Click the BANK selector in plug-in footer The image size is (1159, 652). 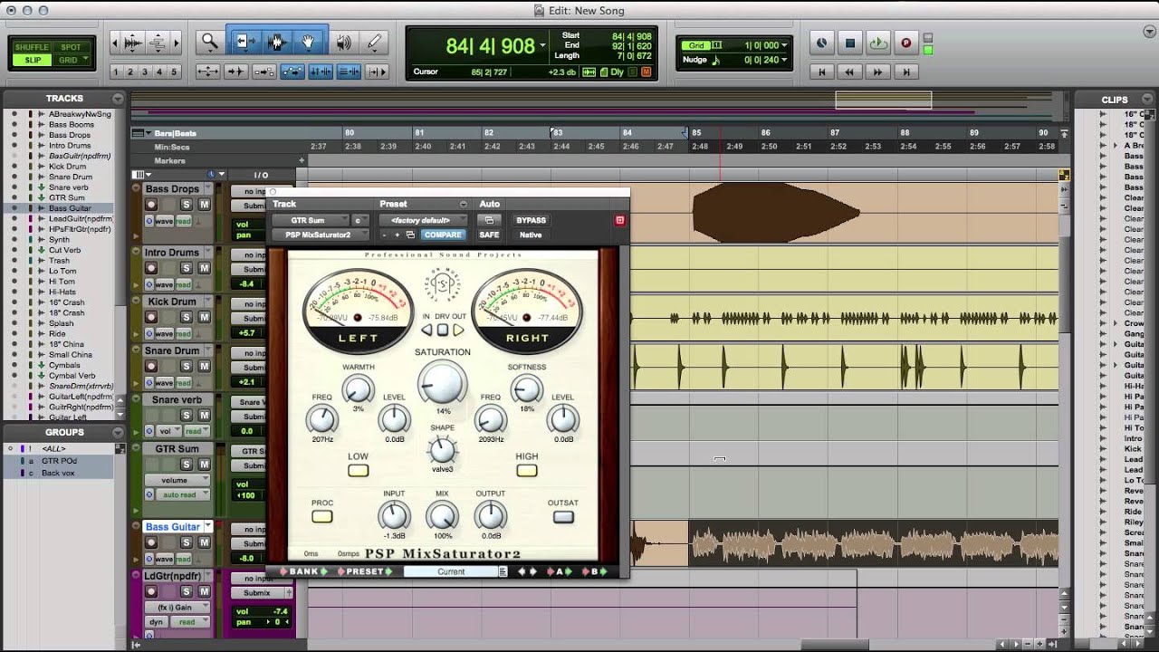[x=304, y=571]
